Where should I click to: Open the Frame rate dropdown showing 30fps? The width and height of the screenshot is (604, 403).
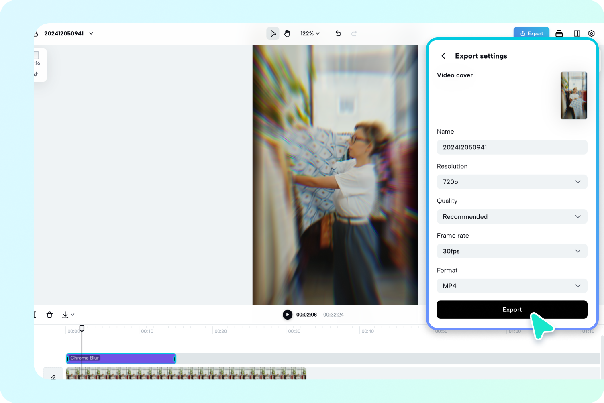[512, 251]
